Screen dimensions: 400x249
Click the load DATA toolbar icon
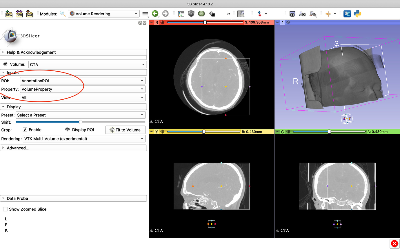pyautogui.click(x=9, y=14)
